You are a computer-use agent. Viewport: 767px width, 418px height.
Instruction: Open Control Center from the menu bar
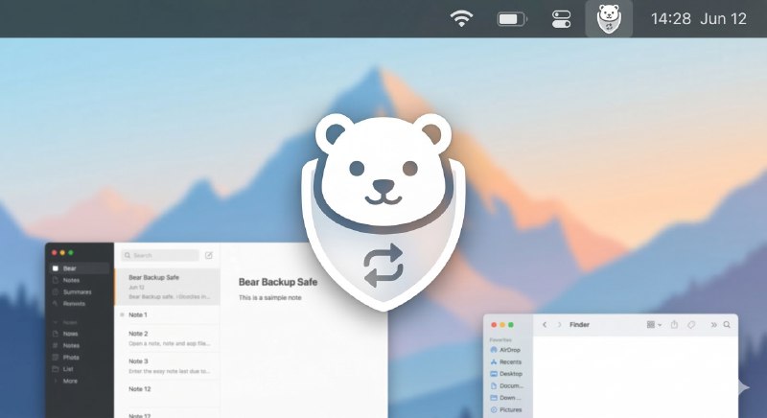coord(561,19)
